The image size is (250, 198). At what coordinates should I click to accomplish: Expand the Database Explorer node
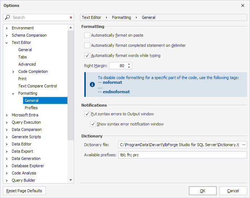pyautogui.click(x=7, y=166)
